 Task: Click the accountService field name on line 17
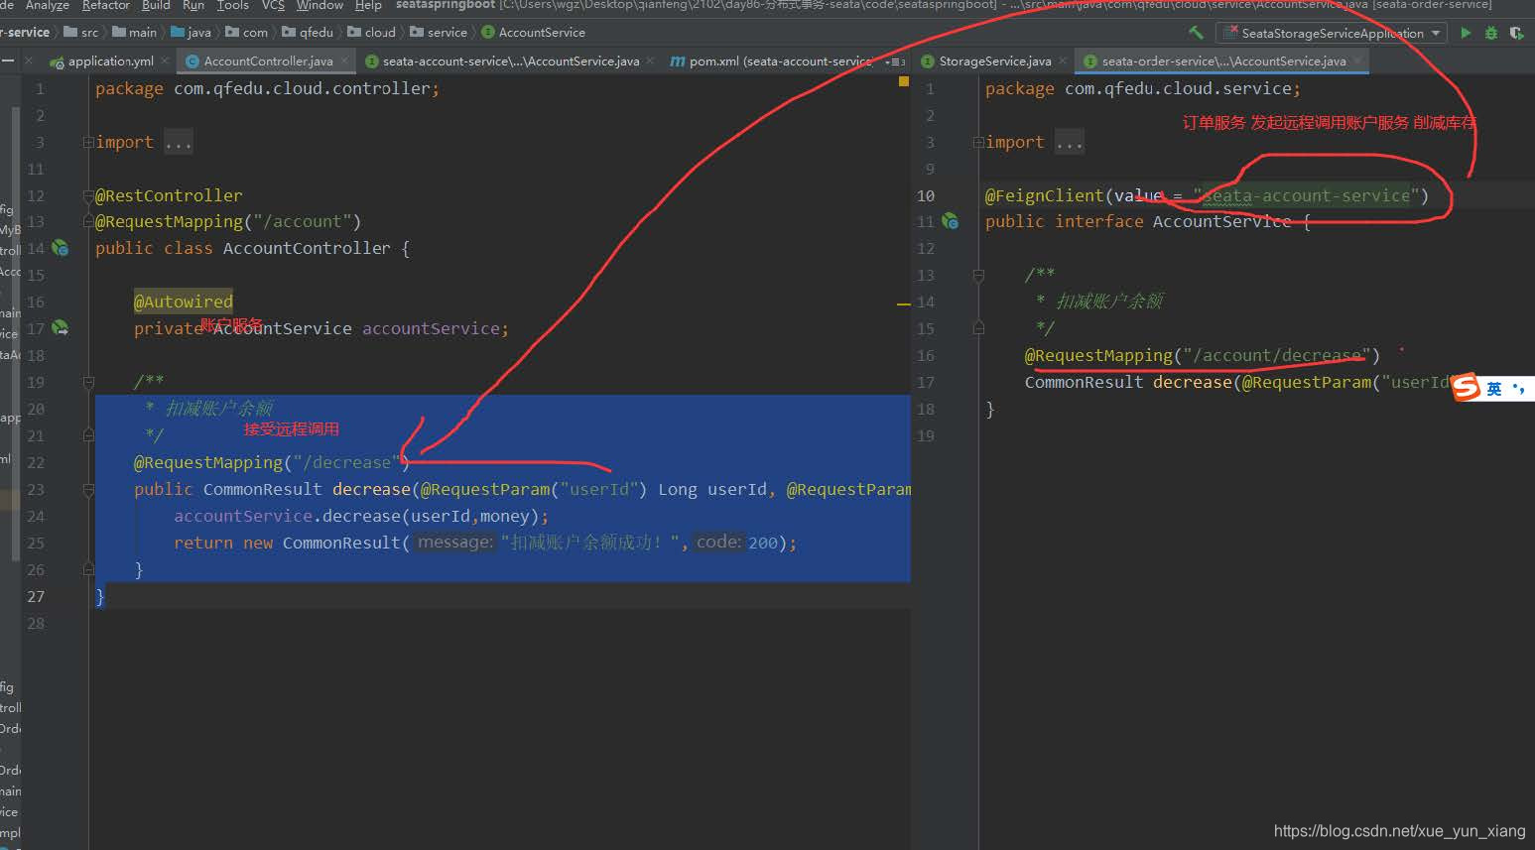(431, 328)
